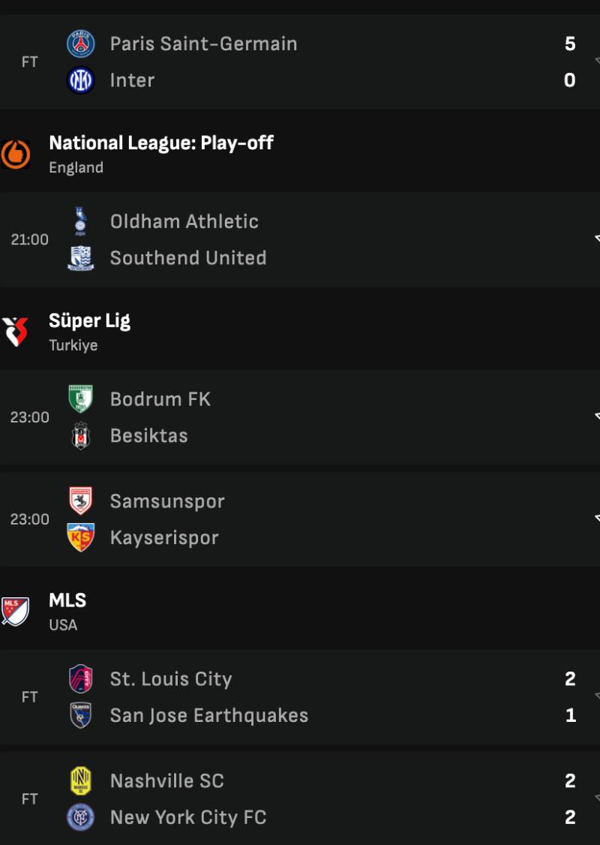The width and height of the screenshot is (600, 845).
Task: Click the Süper Lig league logo
Action: pos(15,332)
